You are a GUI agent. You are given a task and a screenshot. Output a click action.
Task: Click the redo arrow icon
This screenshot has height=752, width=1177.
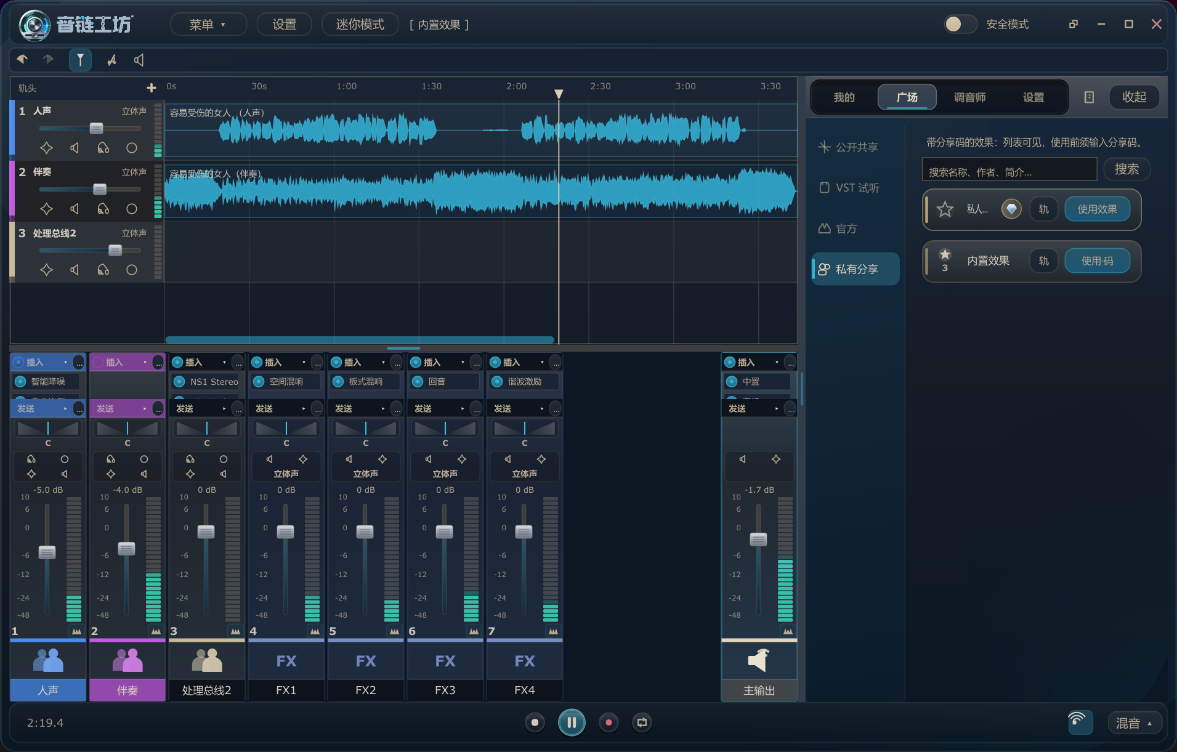click(x=48, y=59)
